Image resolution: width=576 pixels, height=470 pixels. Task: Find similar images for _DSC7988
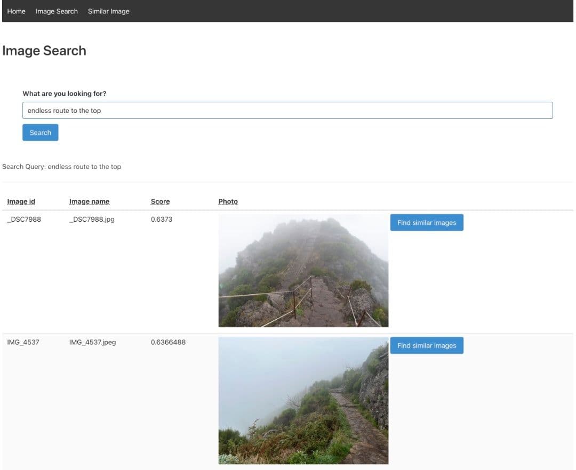tap(426, 223)
